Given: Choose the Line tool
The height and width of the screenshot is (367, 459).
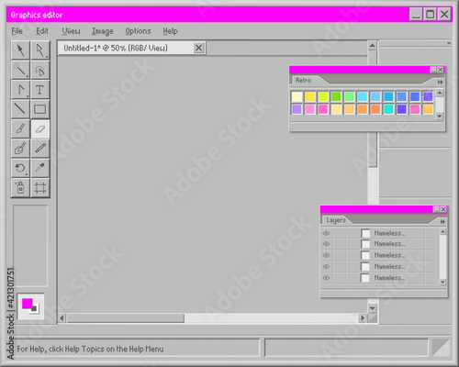Looking at the screenshot, I should (20, 109).
